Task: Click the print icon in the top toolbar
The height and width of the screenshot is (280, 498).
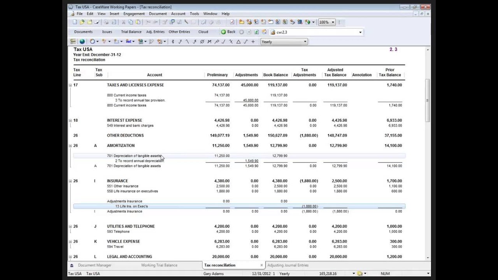Action: pyautogui.click(x=106, y=22)
